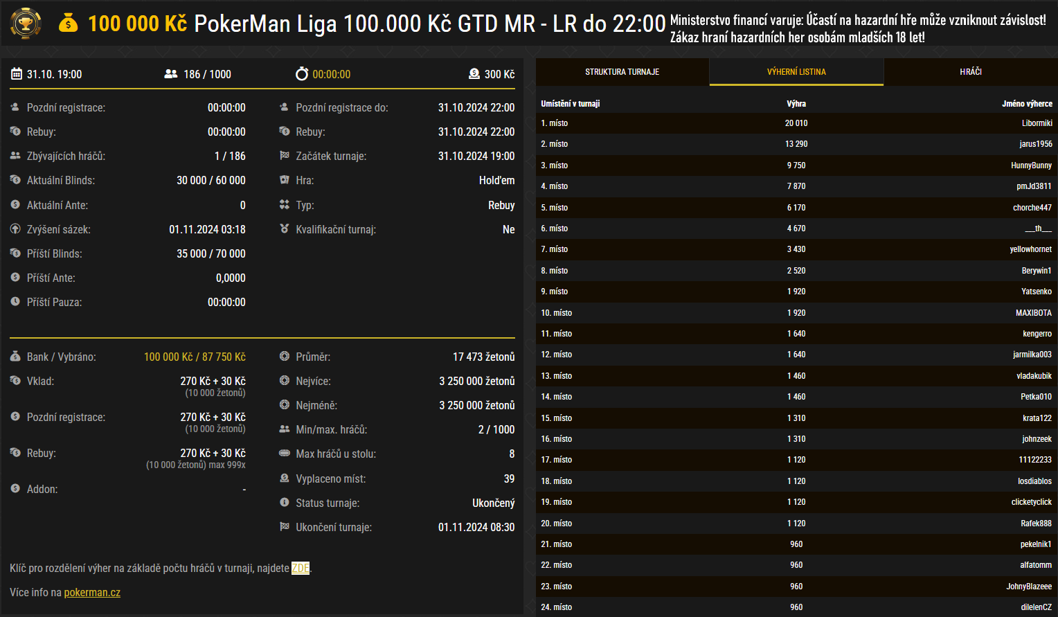This screenshot has height=617, width=1058.
Task: Click the Jméno výherce column header
Action: [1027, 104]
